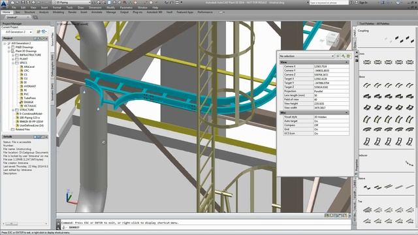The image size is (418, 235).
Task: Open the Source Files side tab
Action: tap(52, 39)
